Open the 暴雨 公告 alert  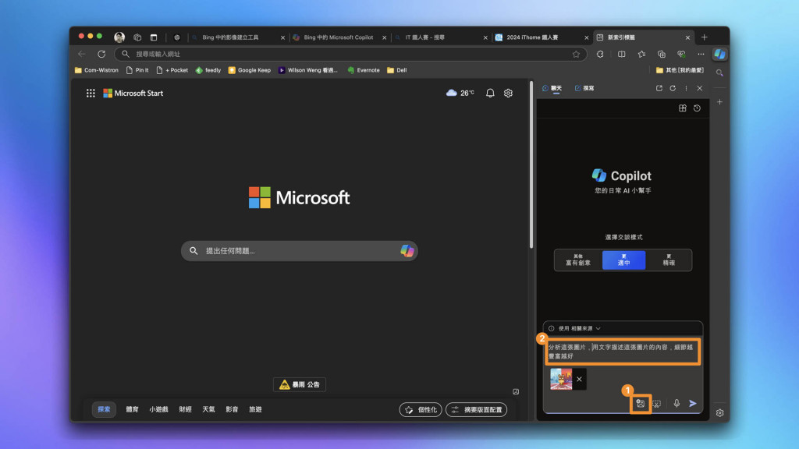tap(300, 384)
